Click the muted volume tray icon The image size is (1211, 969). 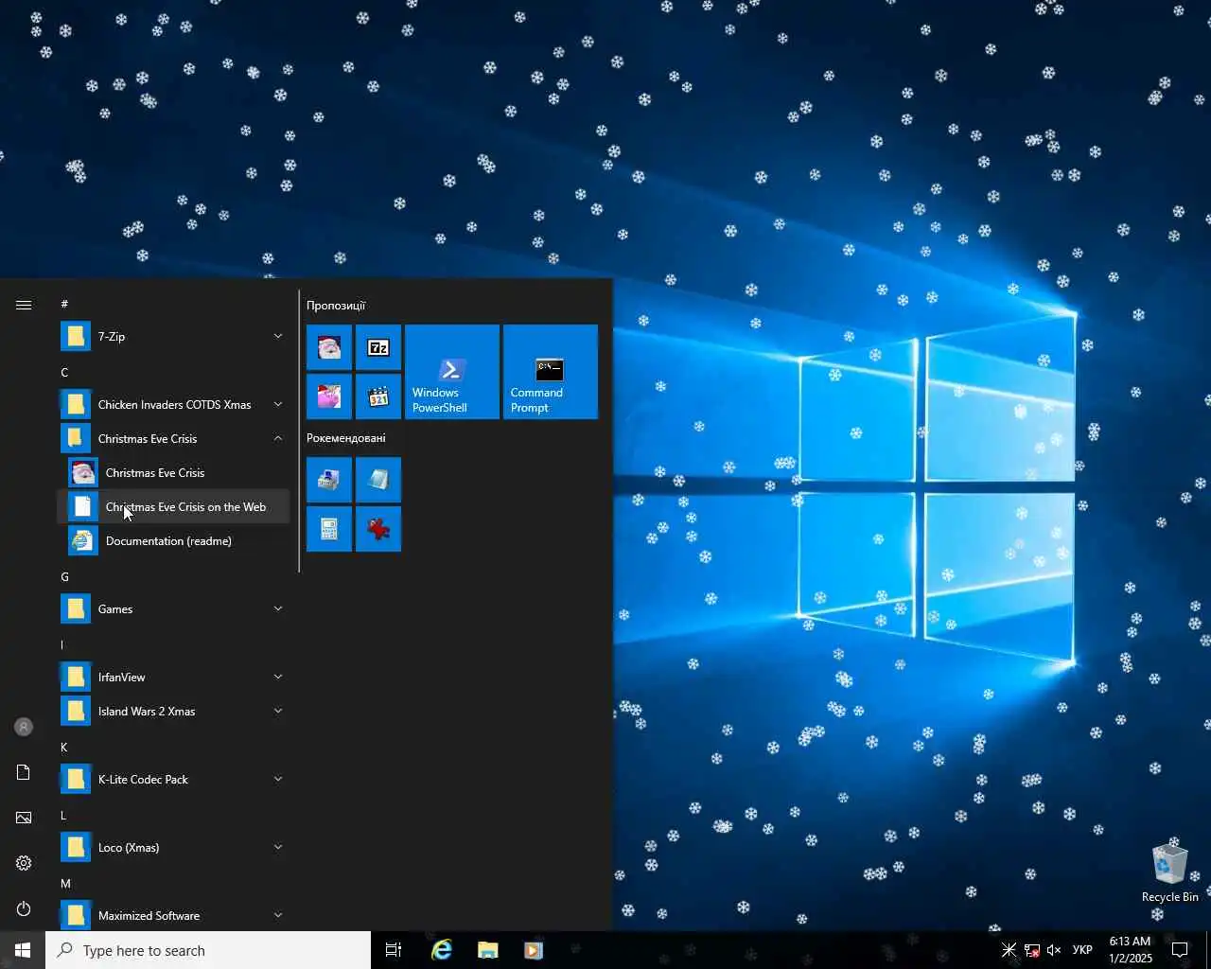click(1054, 950)
